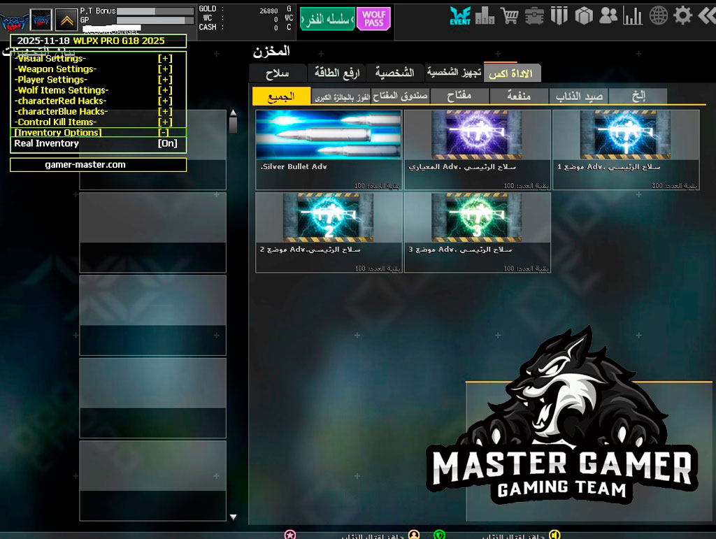
Task: Open the settings gear icon
Action: click(682, 15)
